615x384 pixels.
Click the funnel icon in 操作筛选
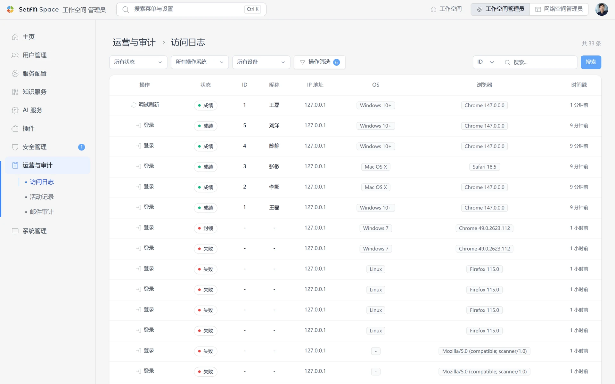click(x=302, y=62)
